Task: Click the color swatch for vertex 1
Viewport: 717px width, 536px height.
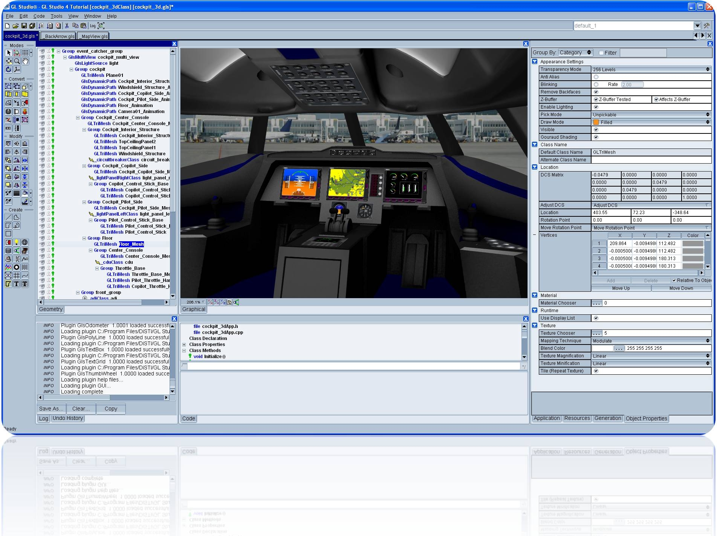Action: coord(693,243)
